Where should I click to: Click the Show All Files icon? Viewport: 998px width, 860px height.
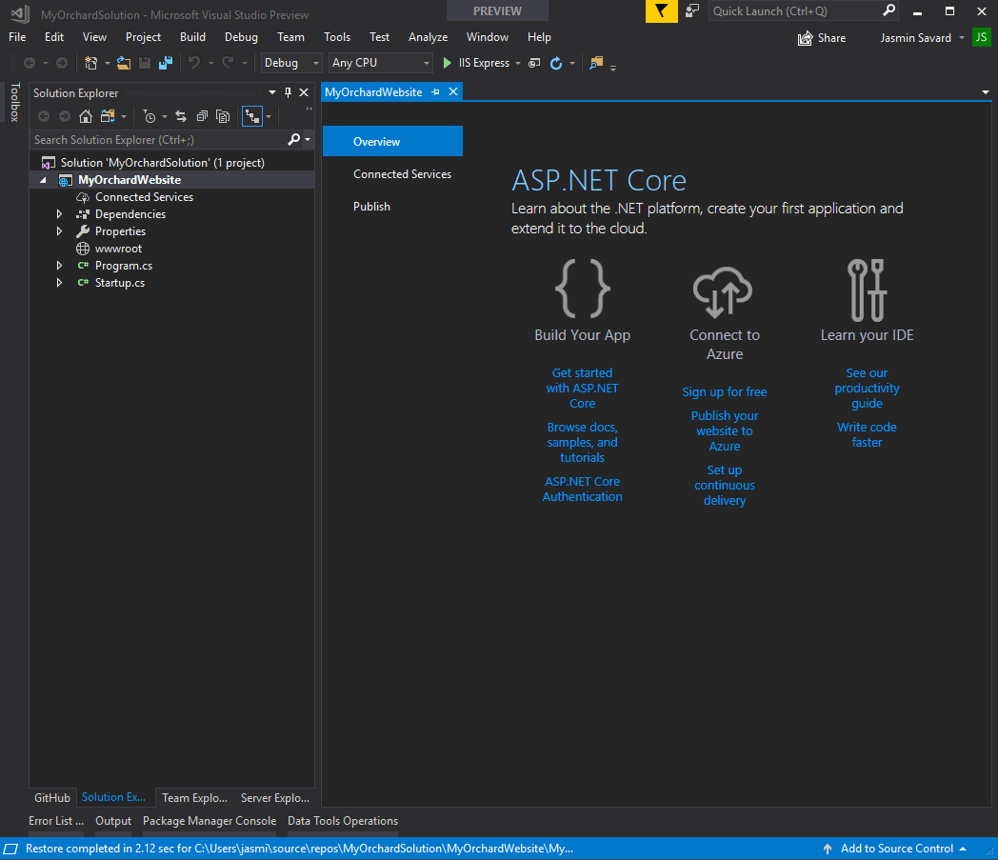pyautogui.click(x=223, y=116)
